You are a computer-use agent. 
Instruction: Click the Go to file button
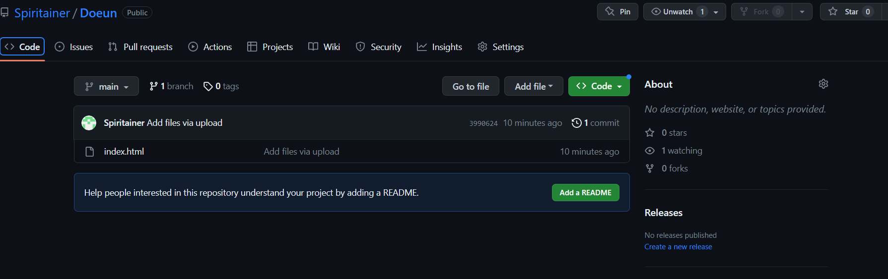pos(471,86)
